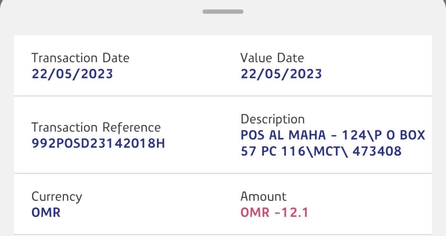Click the Currency label
The height and width of the screenshot is (236, 446).
[57, 196]
